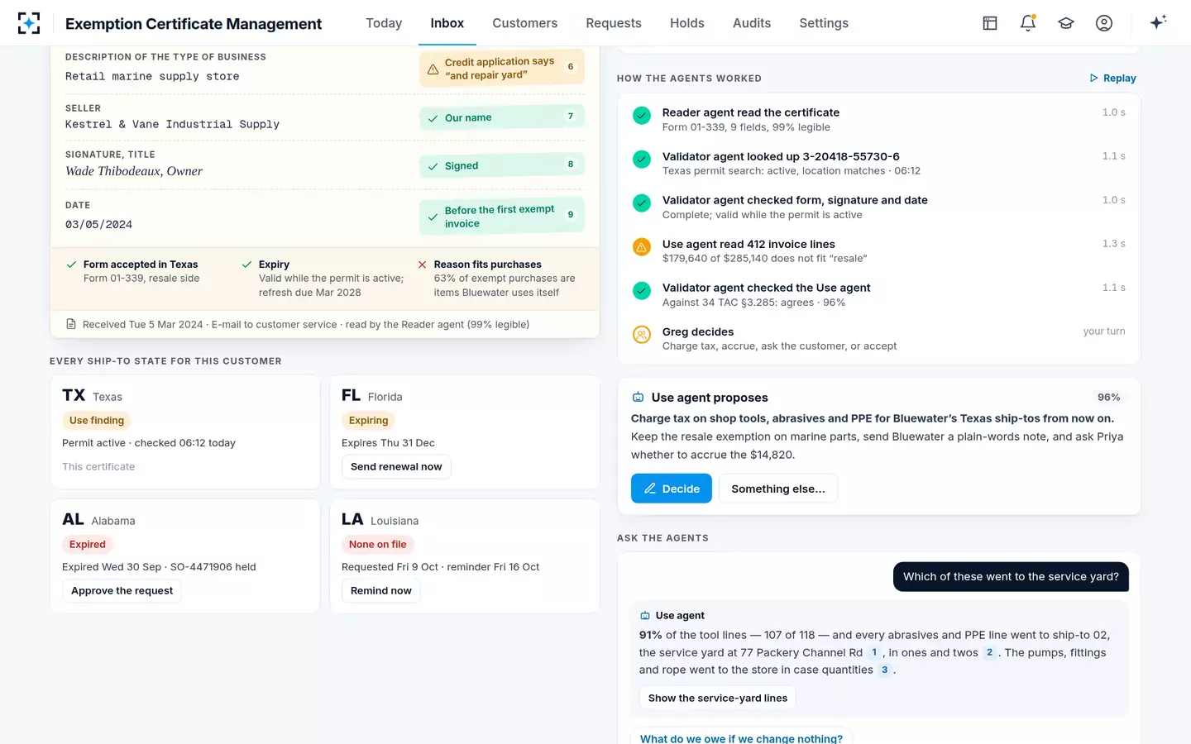The height and width of the screenshot is (744, 1191).
Task: Click Remind now for Louisiana
Action: [381, 591]
